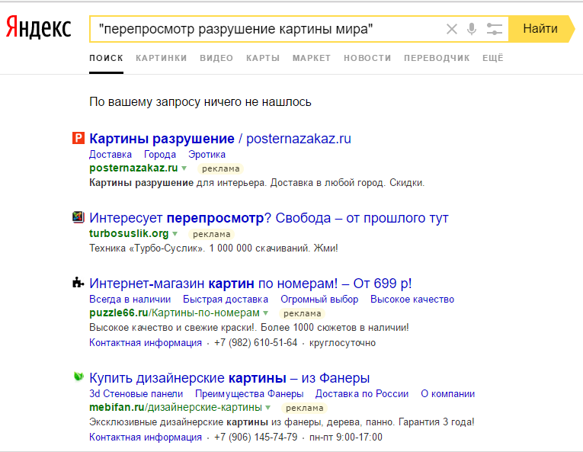Open the Быстрая доставка sitelink

click(226, 300)
